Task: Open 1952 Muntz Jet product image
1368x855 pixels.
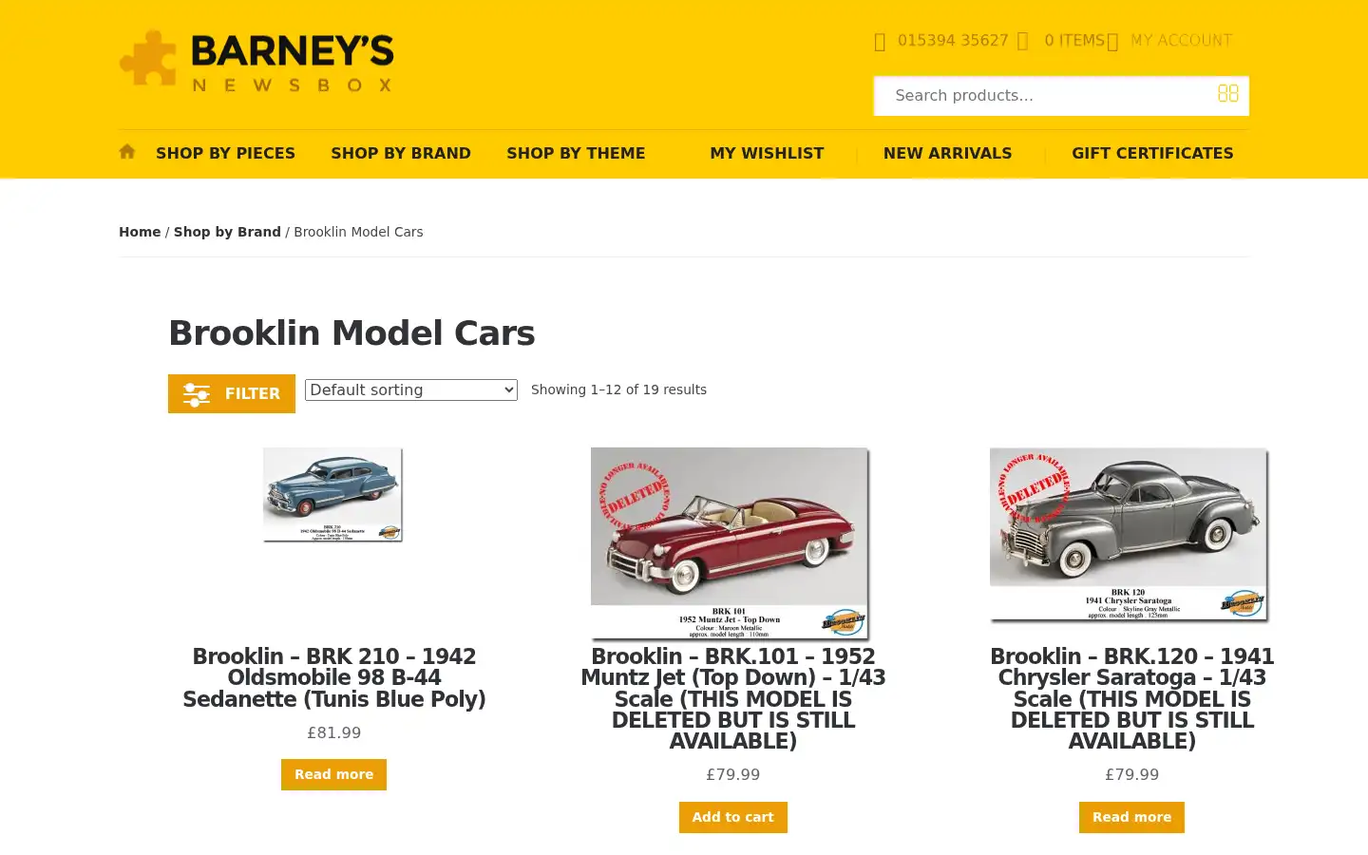Action: (x=731, y=543)
